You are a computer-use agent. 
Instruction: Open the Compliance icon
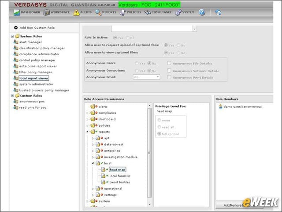[x=148, y=12]
